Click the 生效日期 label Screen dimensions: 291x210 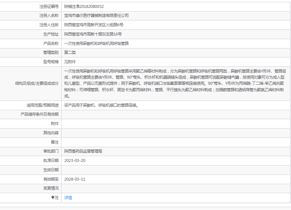(x=51, y=170)
